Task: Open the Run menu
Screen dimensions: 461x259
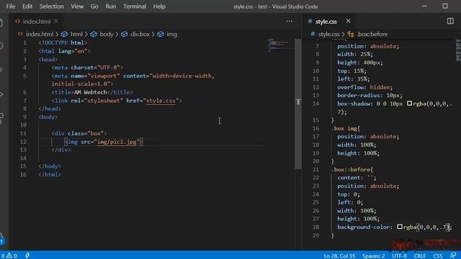Action: [110, 6]
